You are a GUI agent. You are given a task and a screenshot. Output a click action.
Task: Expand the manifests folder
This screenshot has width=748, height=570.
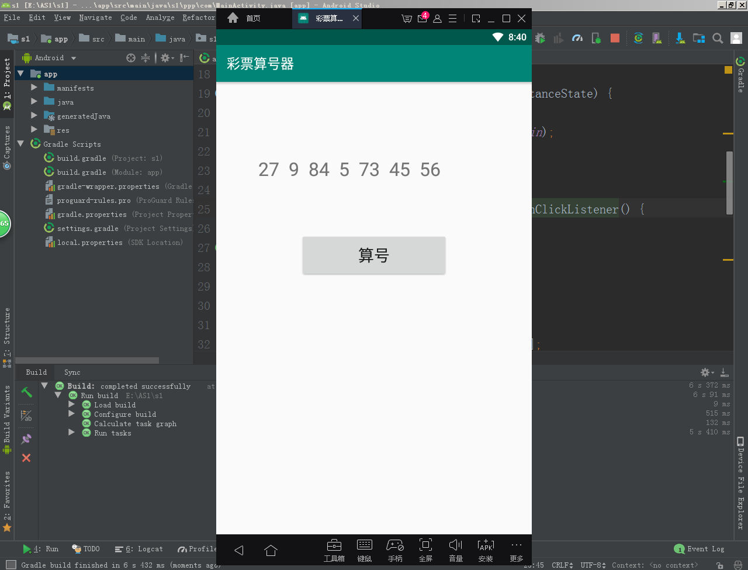click(33, 88)
